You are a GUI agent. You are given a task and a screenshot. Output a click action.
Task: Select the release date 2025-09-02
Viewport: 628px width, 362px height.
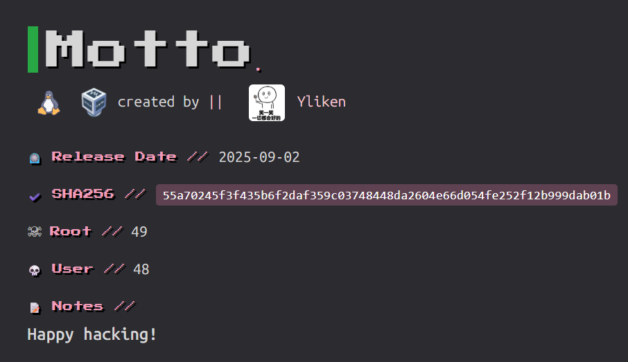[259, 157]
